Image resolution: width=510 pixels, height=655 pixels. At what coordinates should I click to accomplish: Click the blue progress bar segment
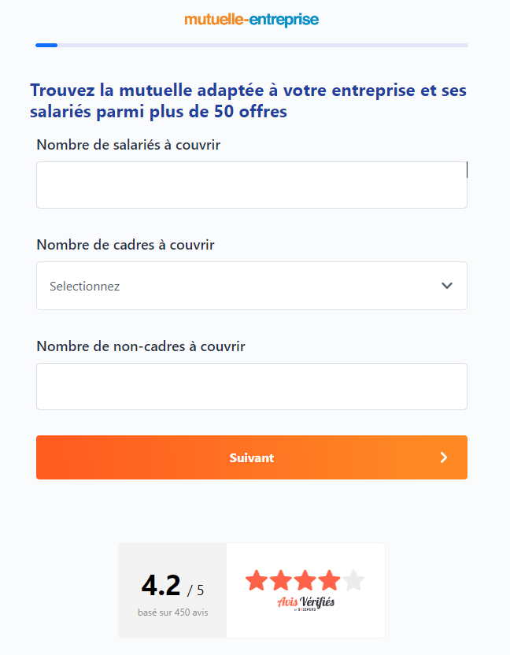coord(46,45)
